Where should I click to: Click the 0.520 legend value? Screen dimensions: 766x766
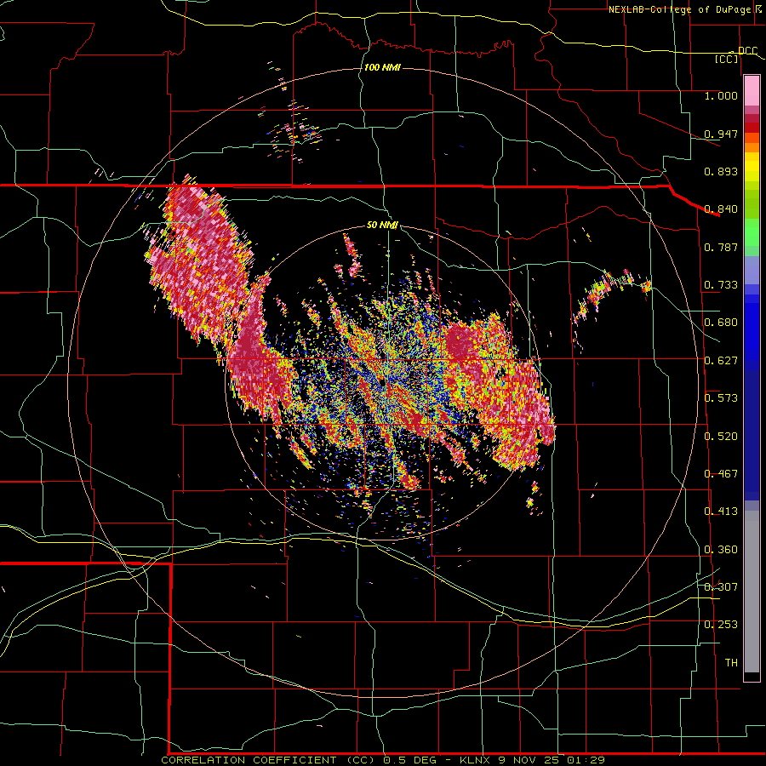tap(721, 437)
